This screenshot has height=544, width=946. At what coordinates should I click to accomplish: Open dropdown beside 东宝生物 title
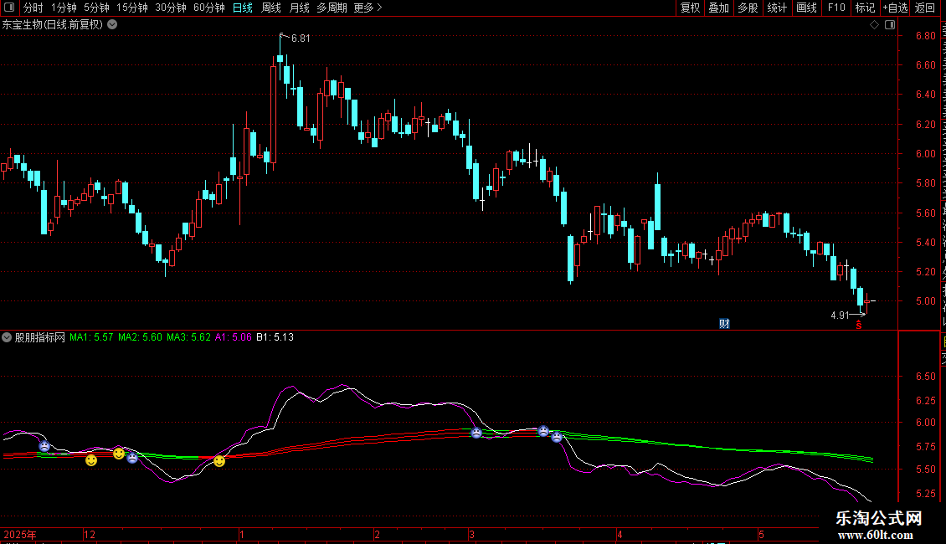pyautogui.click(x=112, y=25)
